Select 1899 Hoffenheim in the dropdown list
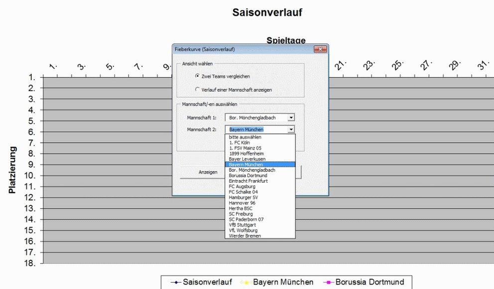The width and height of the screenshot is (494, 289). coord(260,154)
